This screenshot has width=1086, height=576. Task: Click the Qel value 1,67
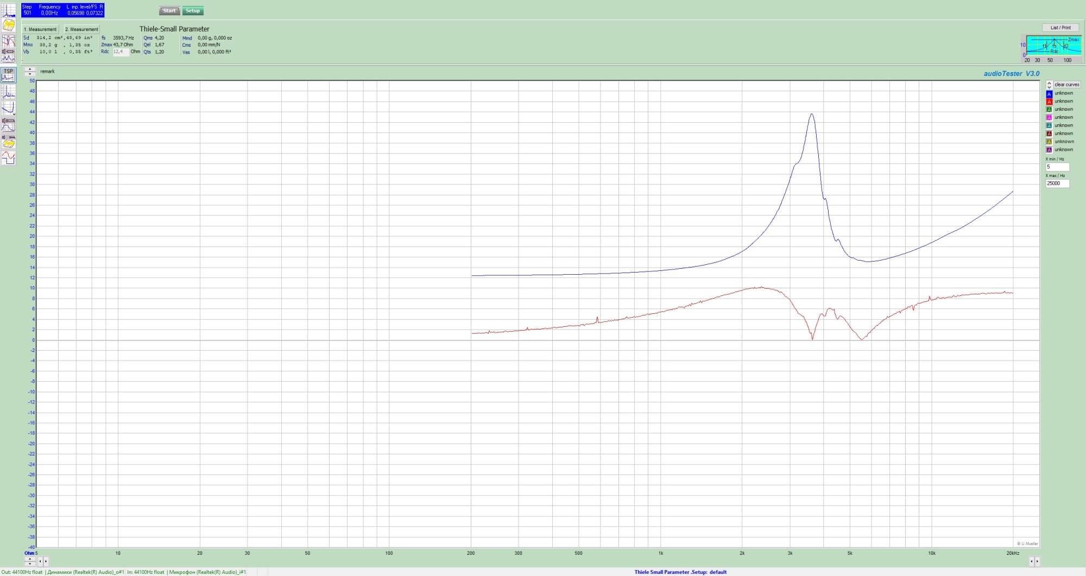pos(159,45)
